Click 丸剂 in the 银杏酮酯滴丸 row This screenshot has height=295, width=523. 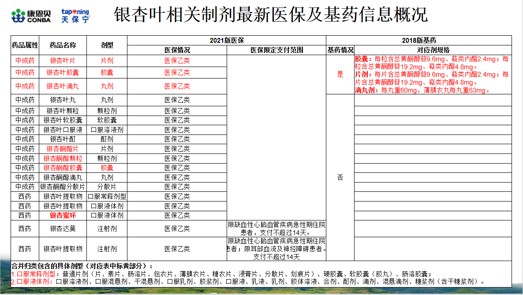pos(107,178)
